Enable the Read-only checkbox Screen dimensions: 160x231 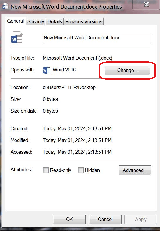[x=46, y=170]
